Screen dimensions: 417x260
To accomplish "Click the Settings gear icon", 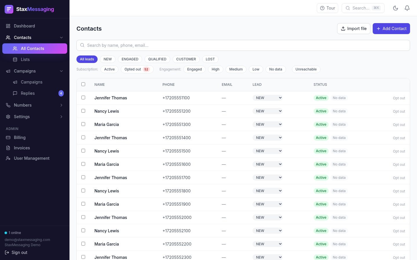I will pos(8,117).
